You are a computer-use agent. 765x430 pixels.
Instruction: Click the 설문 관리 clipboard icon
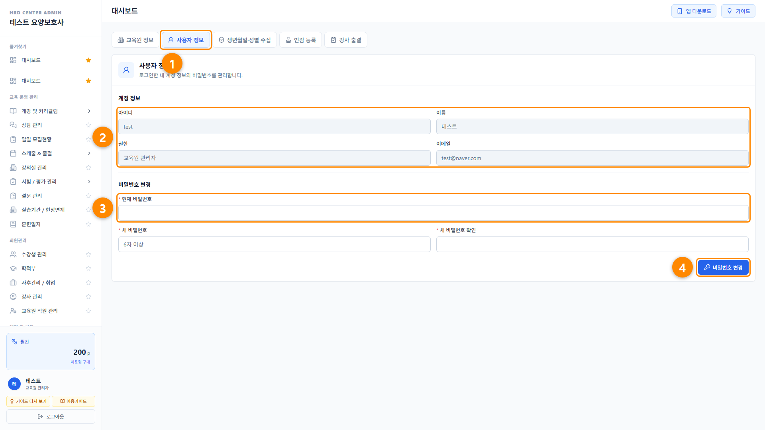tap(13, 196)
